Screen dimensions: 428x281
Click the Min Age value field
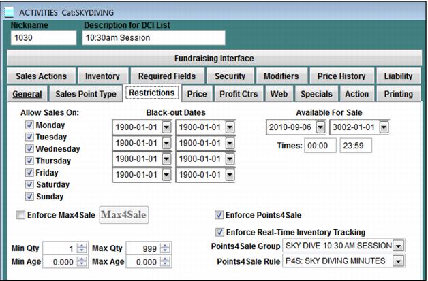pos(60,262)
